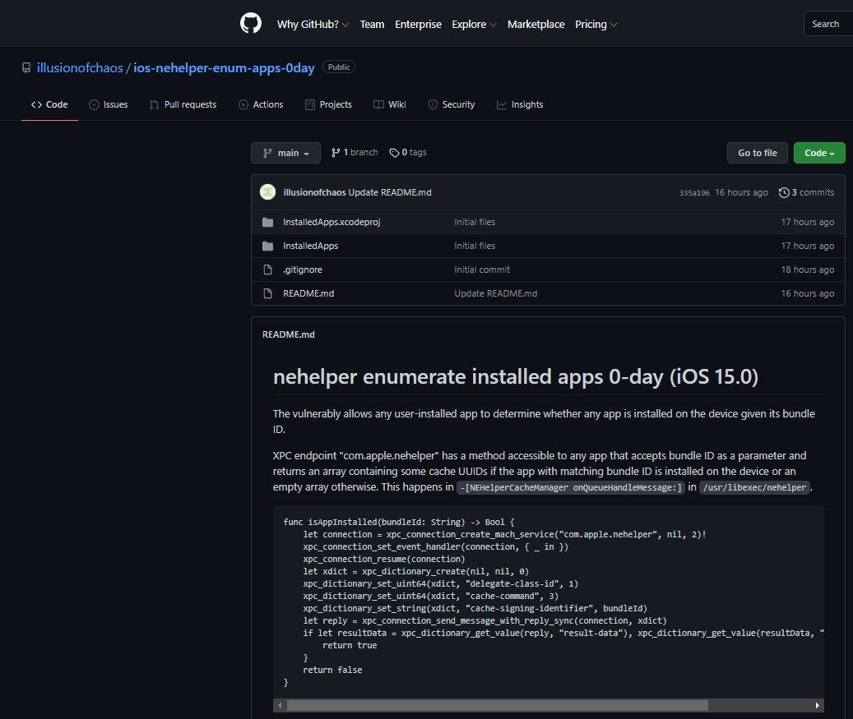Click the Go to file button

pyautogui.click(x=758, y=153)
